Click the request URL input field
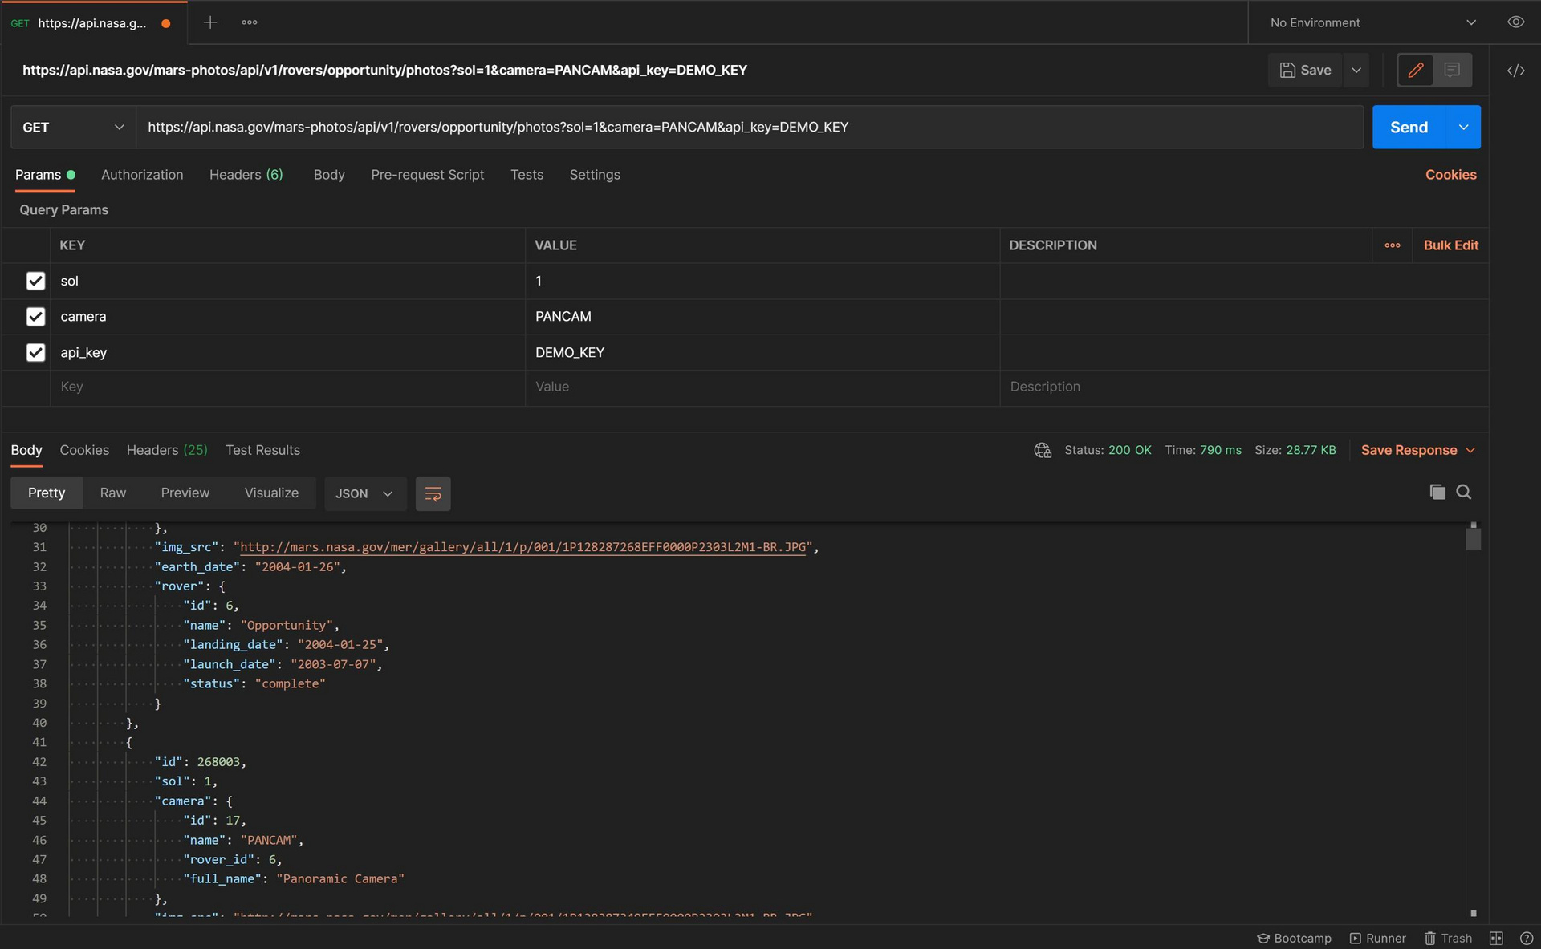This screenshot has height=949, width=1541. 750,127
